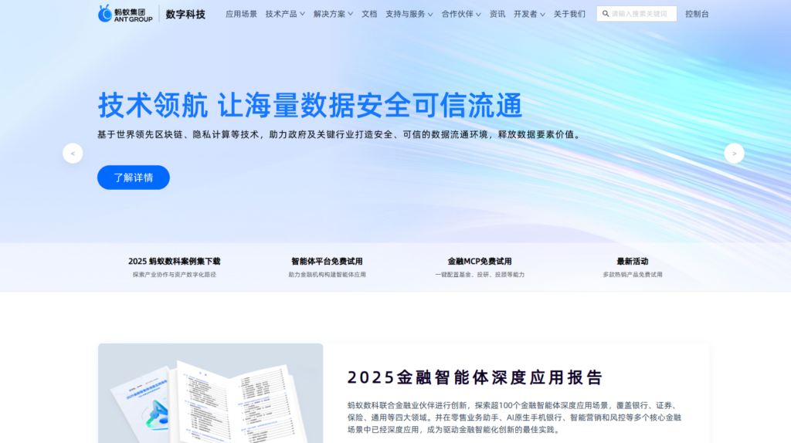The height and width of the screenshot is (443, 791).
Task: Select 智能体平台免费试用 quick link
Action: pyautogui.click(x=327, y=262)
